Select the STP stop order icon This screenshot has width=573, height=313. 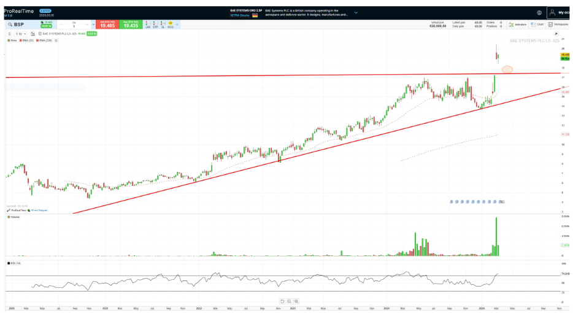pos(155,25)
